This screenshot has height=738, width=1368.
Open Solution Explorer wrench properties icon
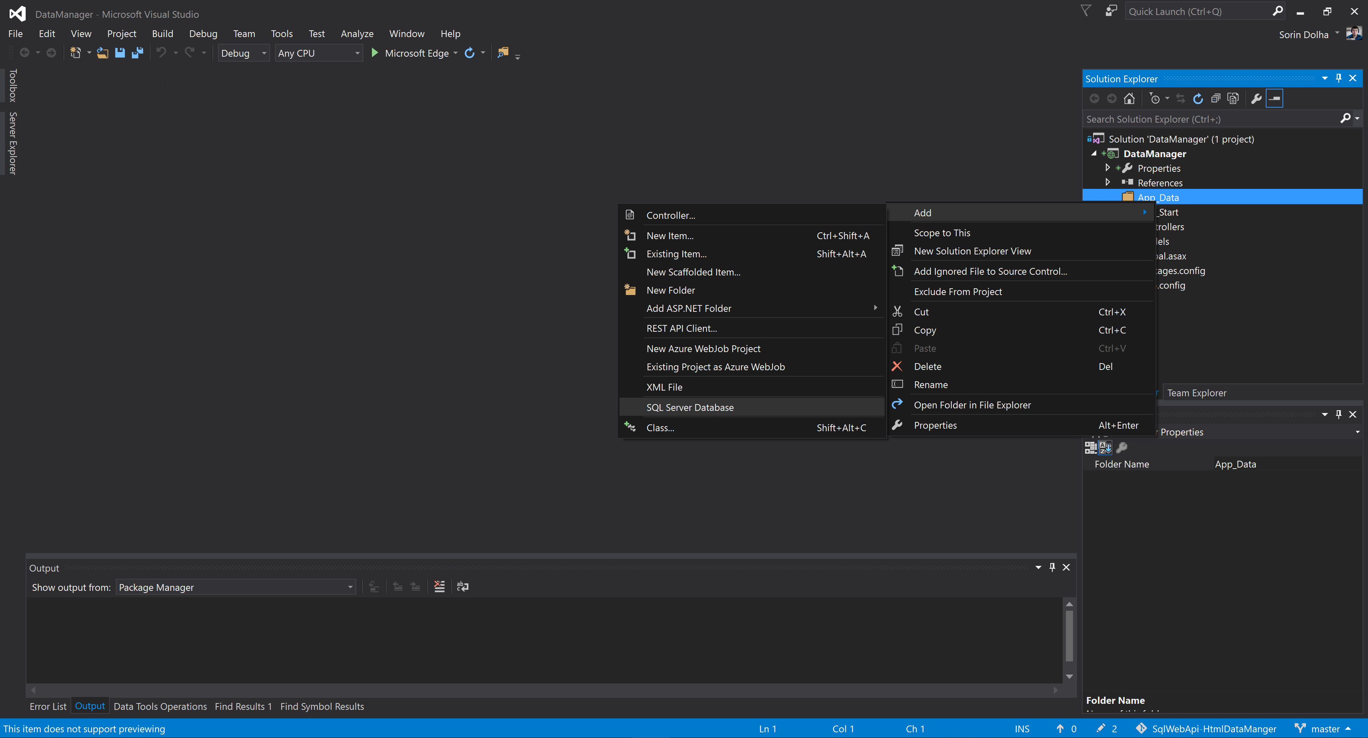[x=1256, y=98]
